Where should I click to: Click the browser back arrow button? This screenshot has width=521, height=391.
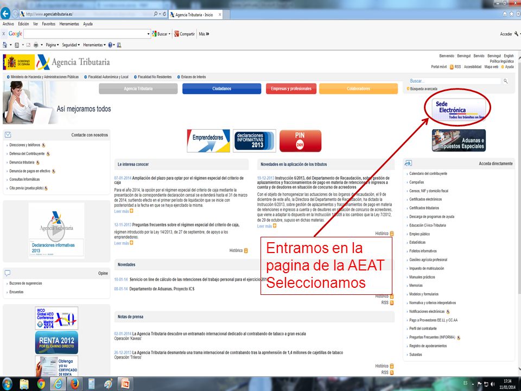tap(5, 14)
